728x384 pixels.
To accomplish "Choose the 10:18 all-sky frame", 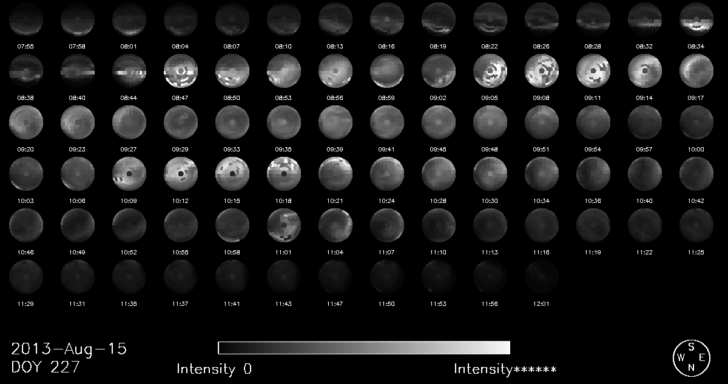I will 283,175.
